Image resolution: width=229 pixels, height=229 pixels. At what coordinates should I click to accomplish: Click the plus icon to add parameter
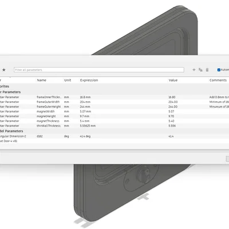194,70
